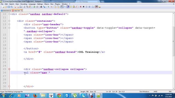Click the Playback macro toolbar icon
Viewport: 175px width, 98px height.
pos(86,7)
